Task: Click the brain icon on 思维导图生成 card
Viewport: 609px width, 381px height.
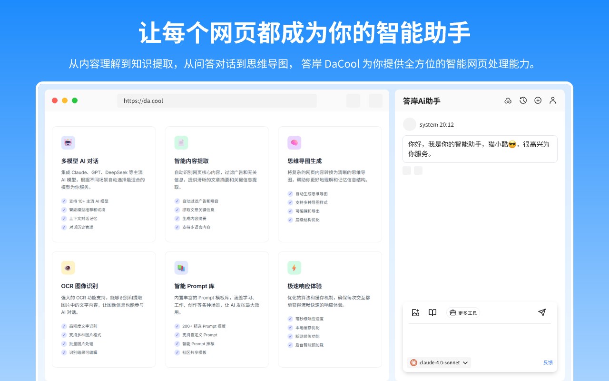Action: 295,143
